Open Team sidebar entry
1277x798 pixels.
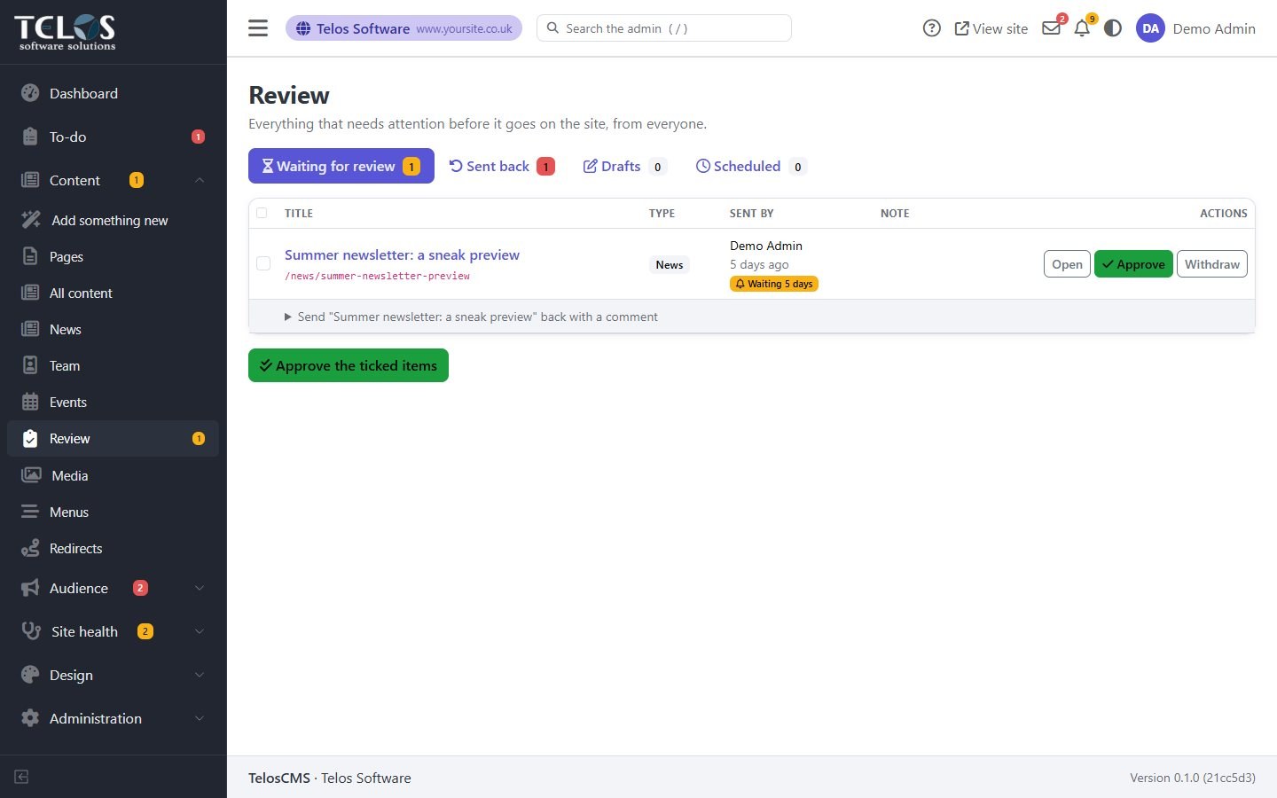click(113, 365)
